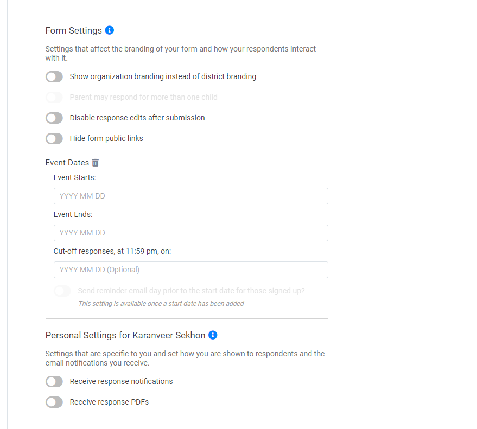Screen dimensions: 477x429
Task: Toggle 'Disable response edits after submission'
Action: (54, 118)
